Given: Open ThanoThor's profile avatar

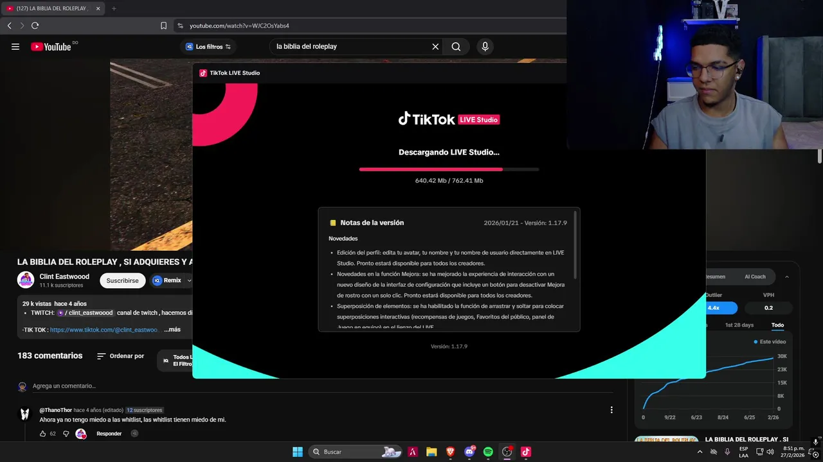Looking at the screenshot, I should click(x=24, y=415).
